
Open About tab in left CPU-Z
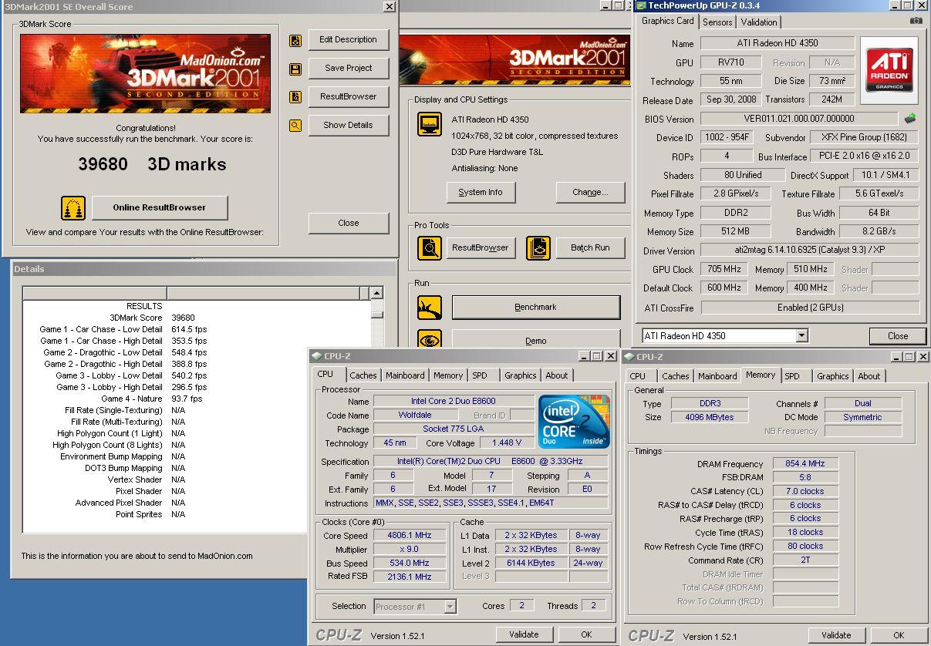click(557, 375)
